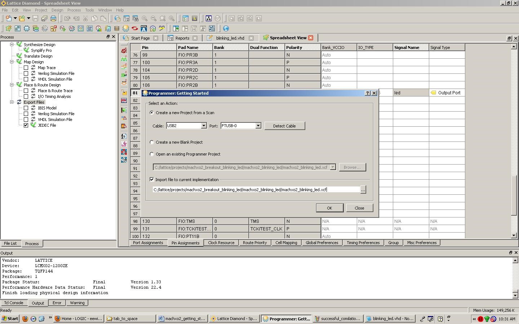
Task: Switch to the Port Assignments tab
Action: click(148, 243)
